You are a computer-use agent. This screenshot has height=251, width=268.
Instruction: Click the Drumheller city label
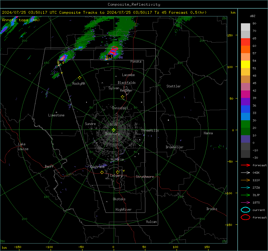pos(174,147)
